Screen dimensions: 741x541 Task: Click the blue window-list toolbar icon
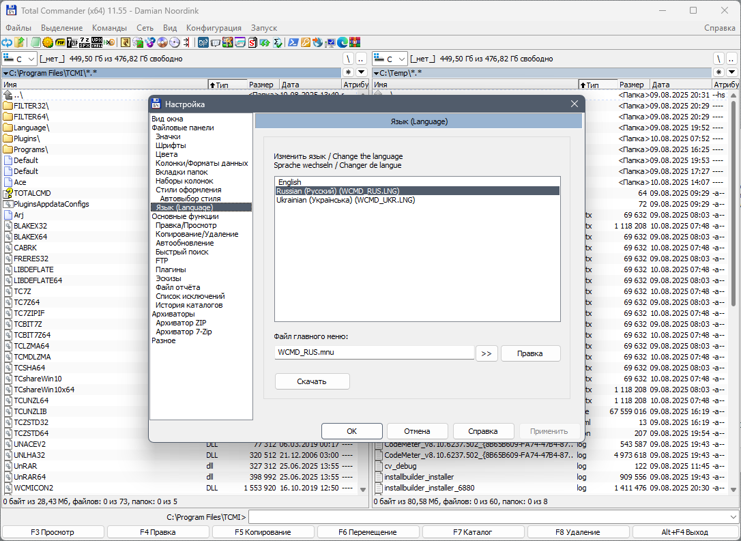[x=240, y=42]
